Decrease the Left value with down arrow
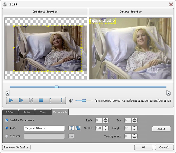Viewport: 176px width, 153px height. point(106,122)
